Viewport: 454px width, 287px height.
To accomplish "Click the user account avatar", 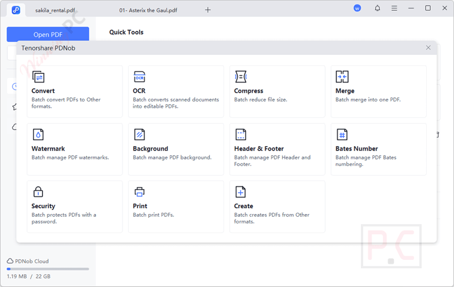I will pos(358,8).
